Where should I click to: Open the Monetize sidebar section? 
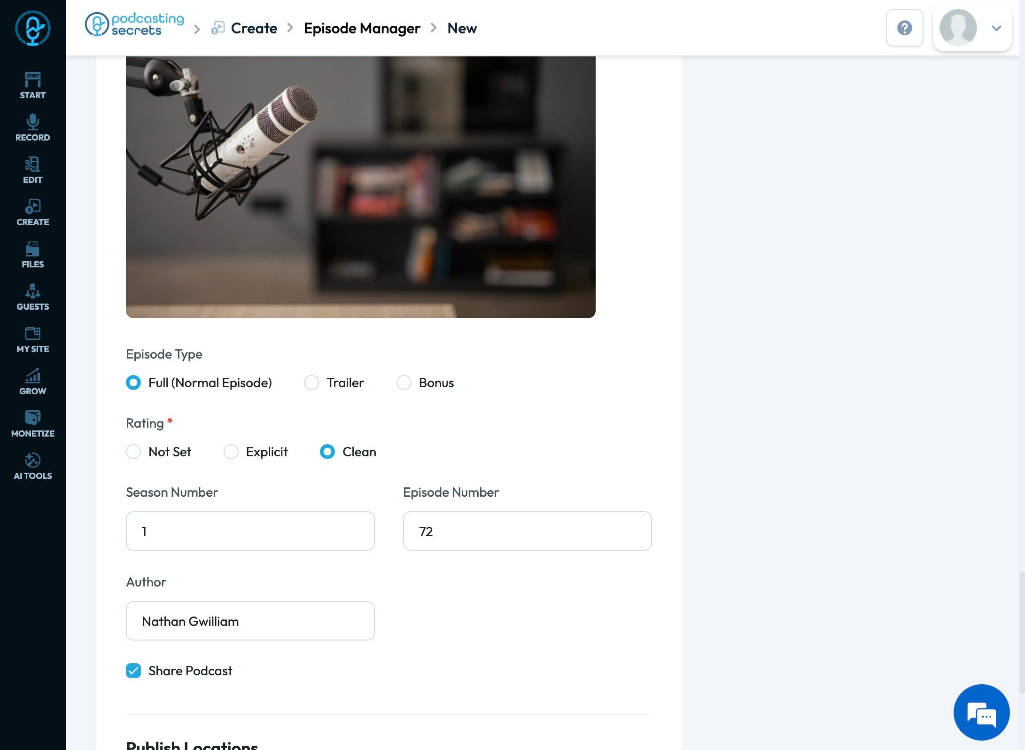32,423
